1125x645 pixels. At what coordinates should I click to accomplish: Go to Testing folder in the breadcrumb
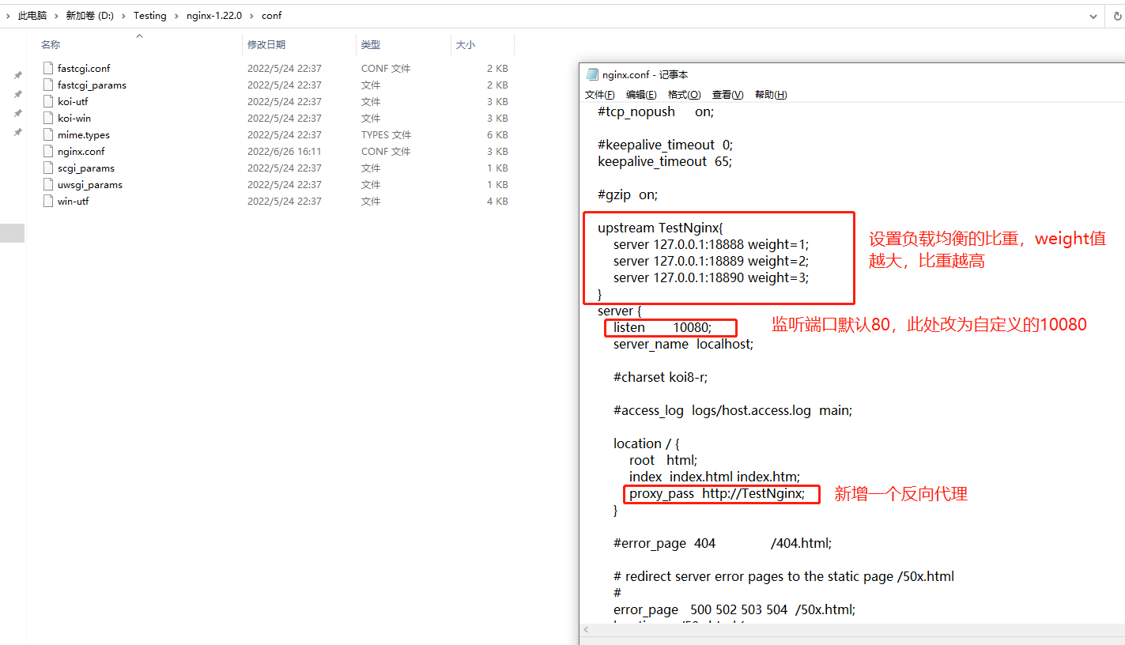click(150, 16)
